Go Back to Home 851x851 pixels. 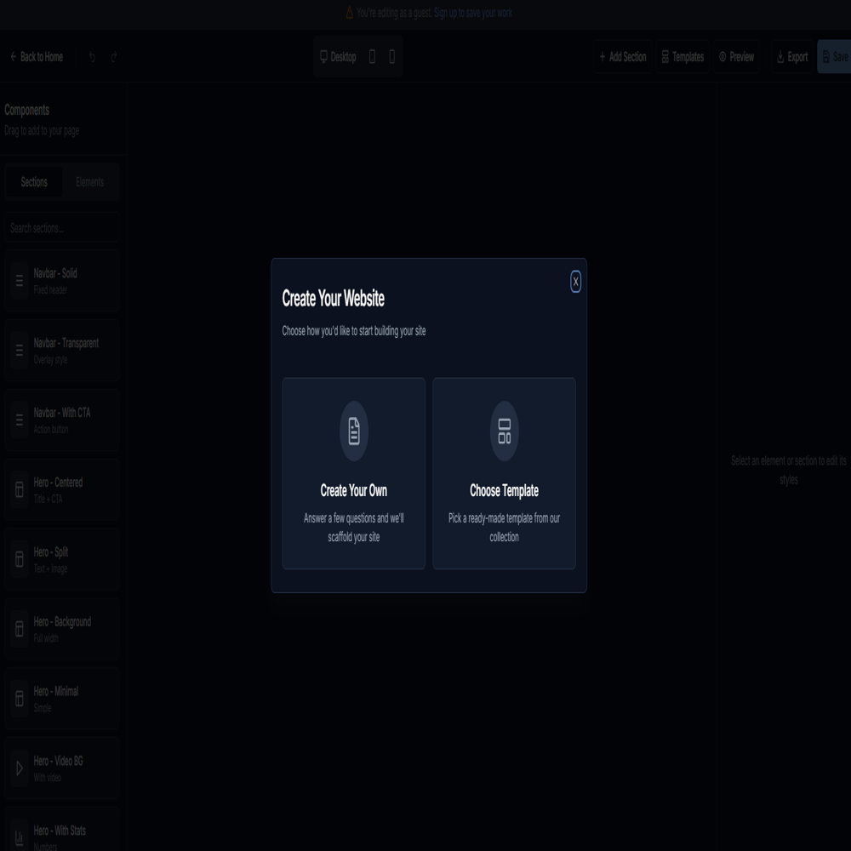[37, 57]
